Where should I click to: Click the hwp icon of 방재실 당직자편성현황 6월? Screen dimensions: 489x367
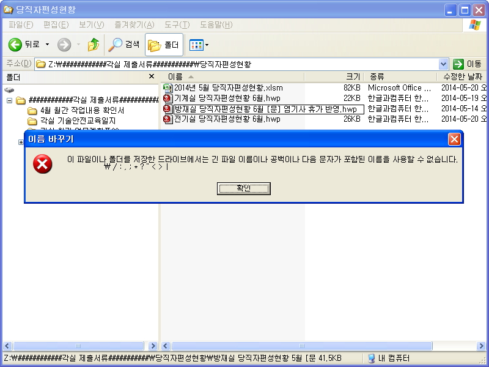[167, 109]
